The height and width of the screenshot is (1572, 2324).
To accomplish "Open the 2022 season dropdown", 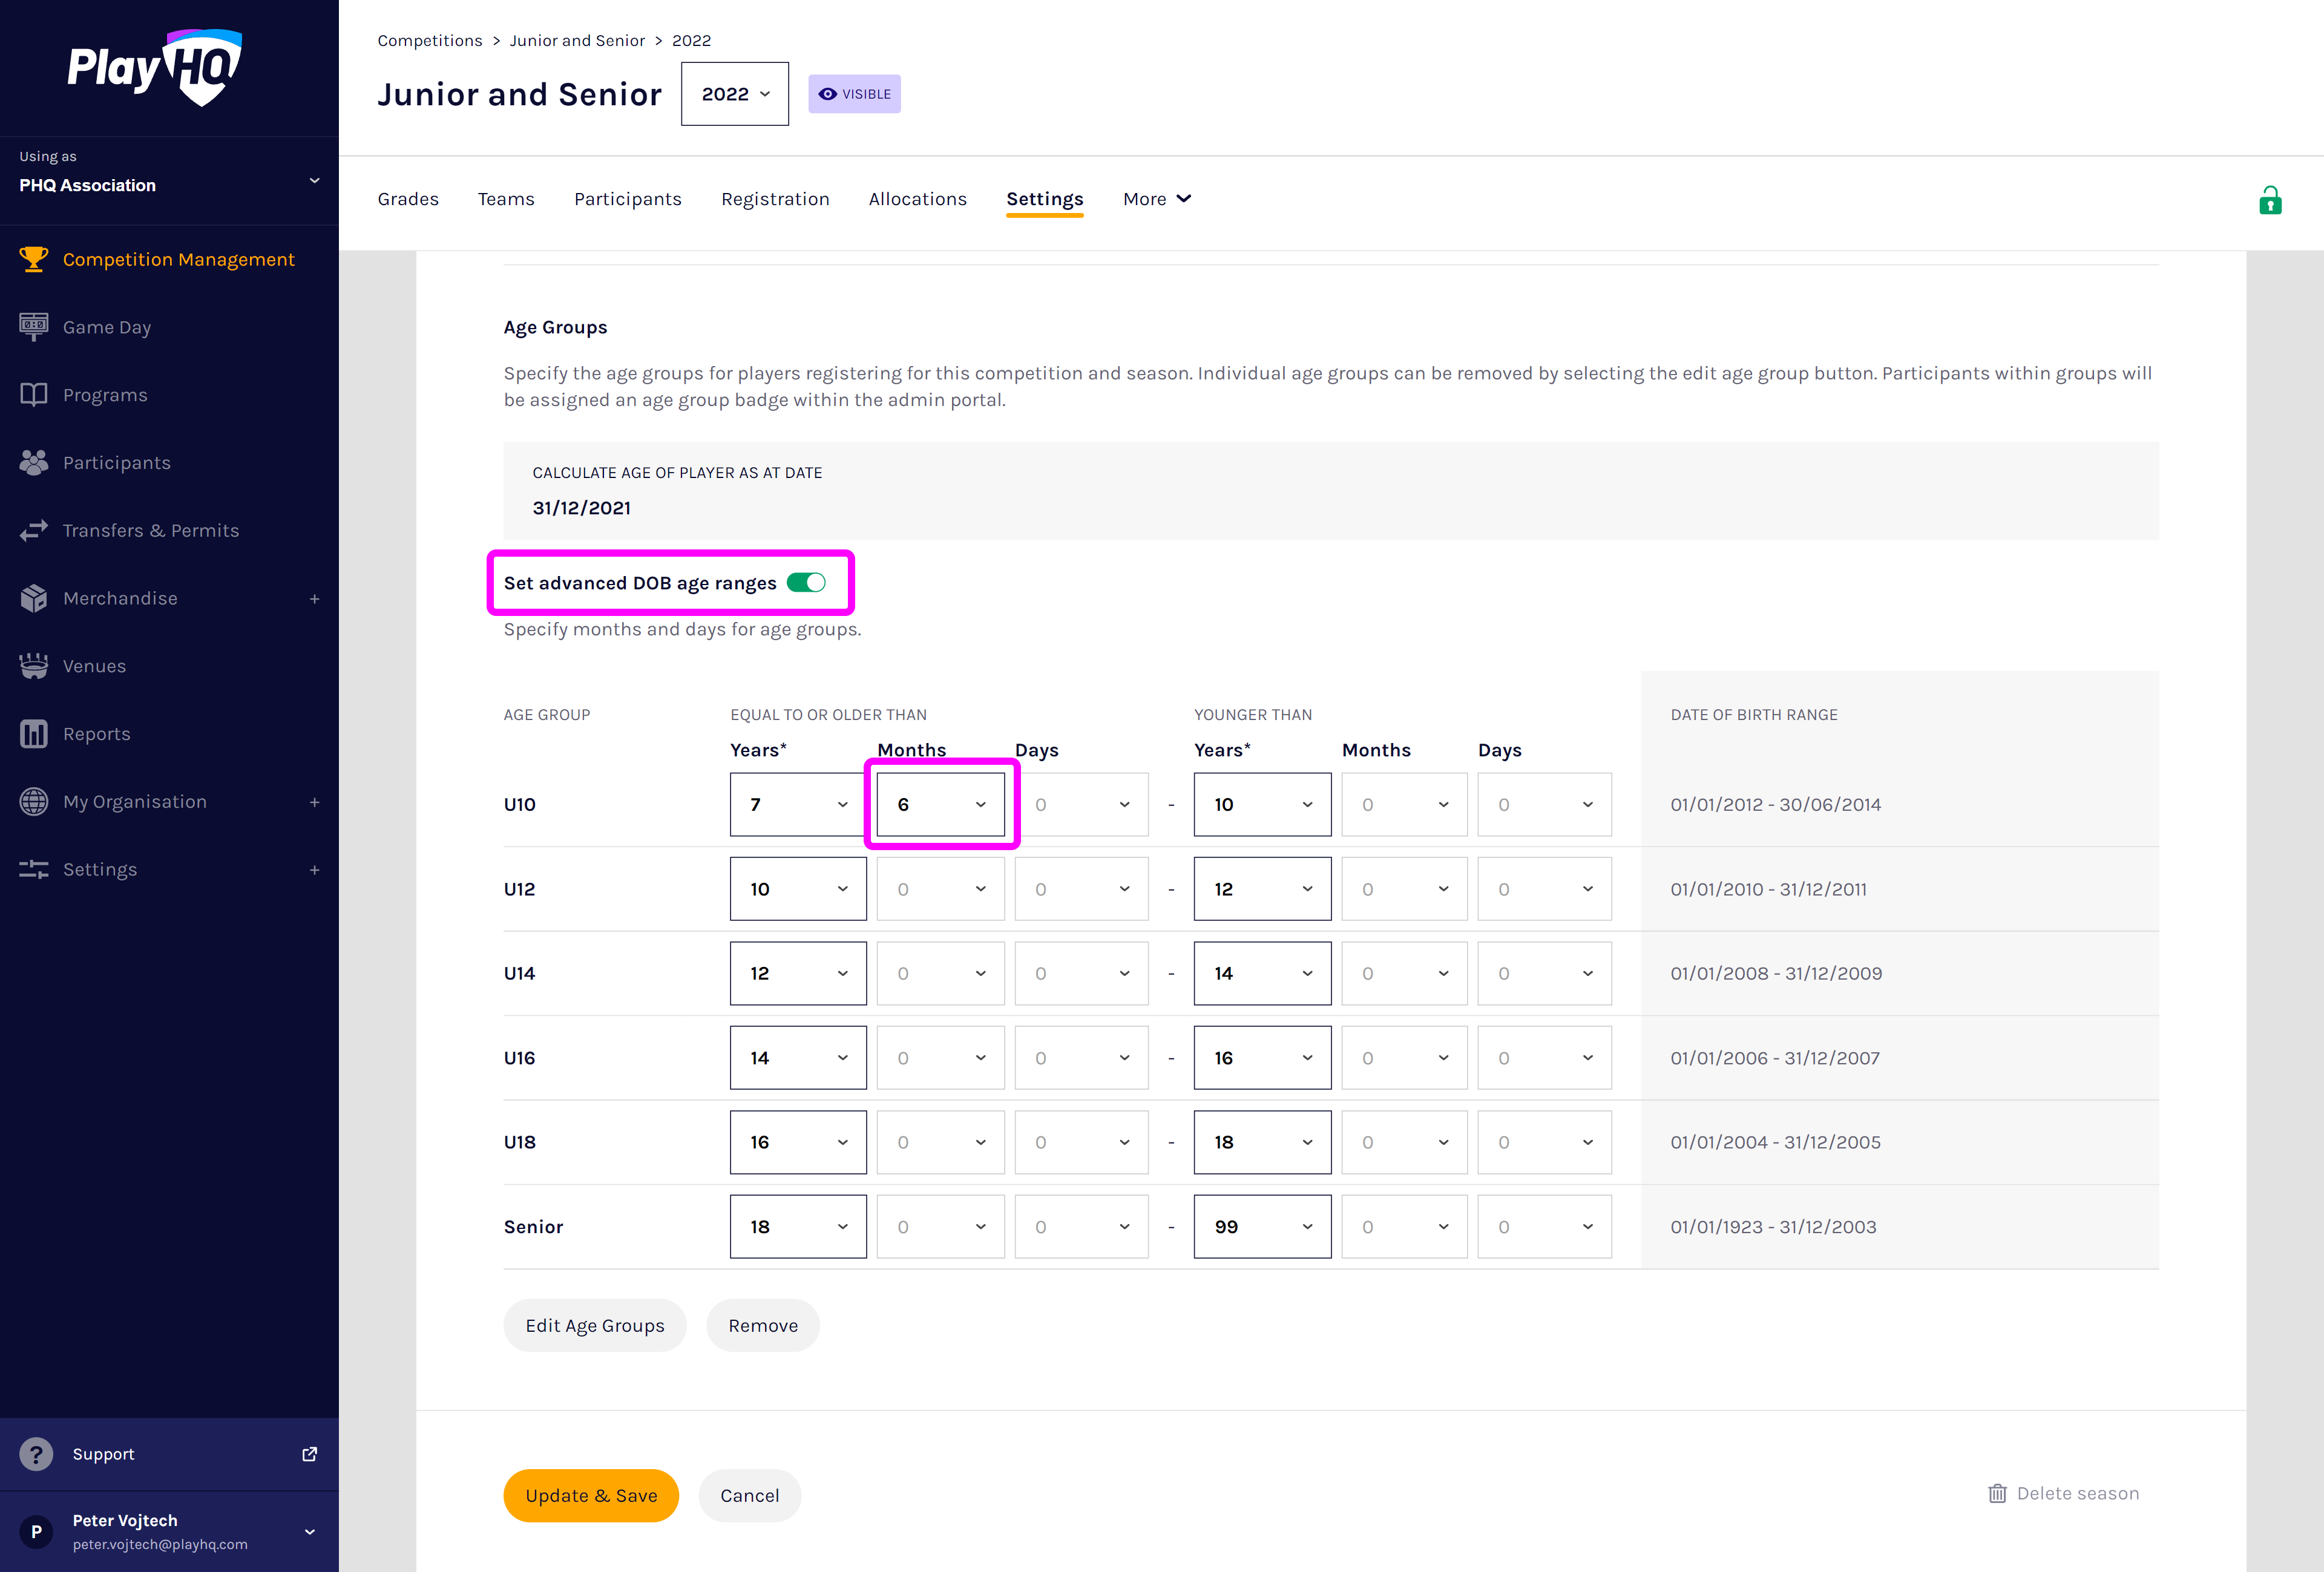I will point(734,94).
